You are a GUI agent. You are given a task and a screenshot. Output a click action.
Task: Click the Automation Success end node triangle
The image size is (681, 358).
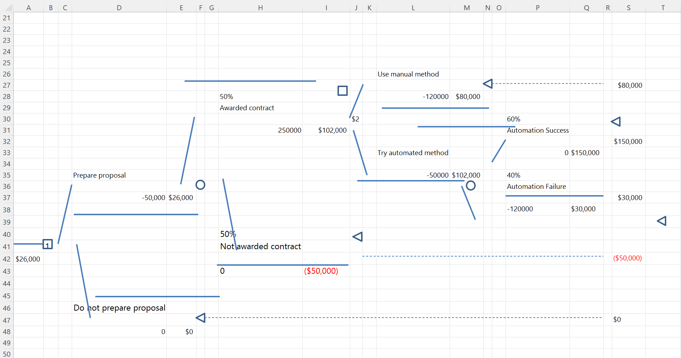coord(616,121)
